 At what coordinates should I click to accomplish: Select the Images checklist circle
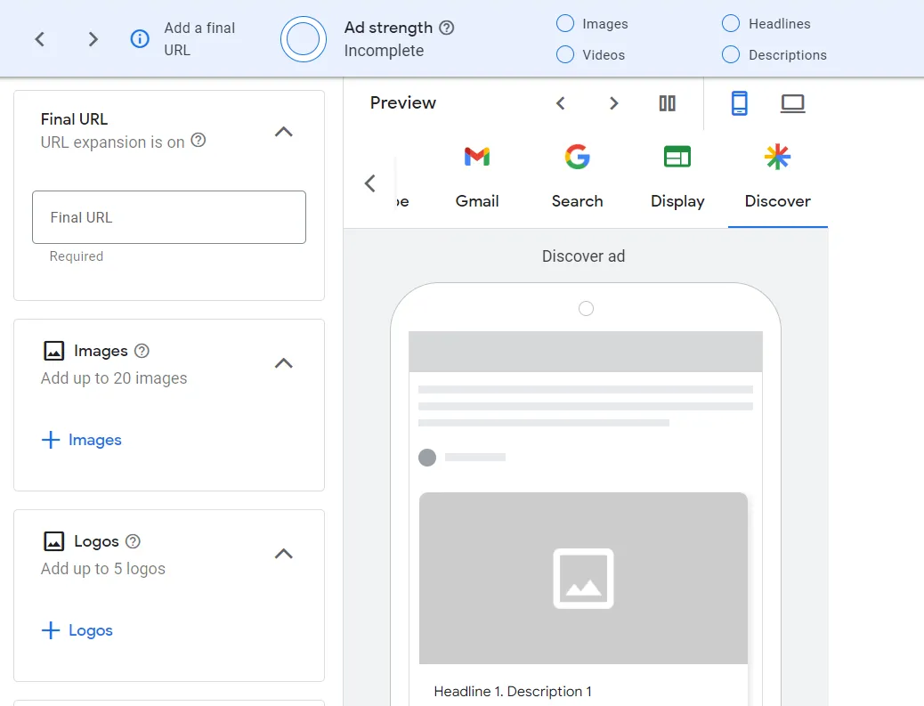[565, 23]
